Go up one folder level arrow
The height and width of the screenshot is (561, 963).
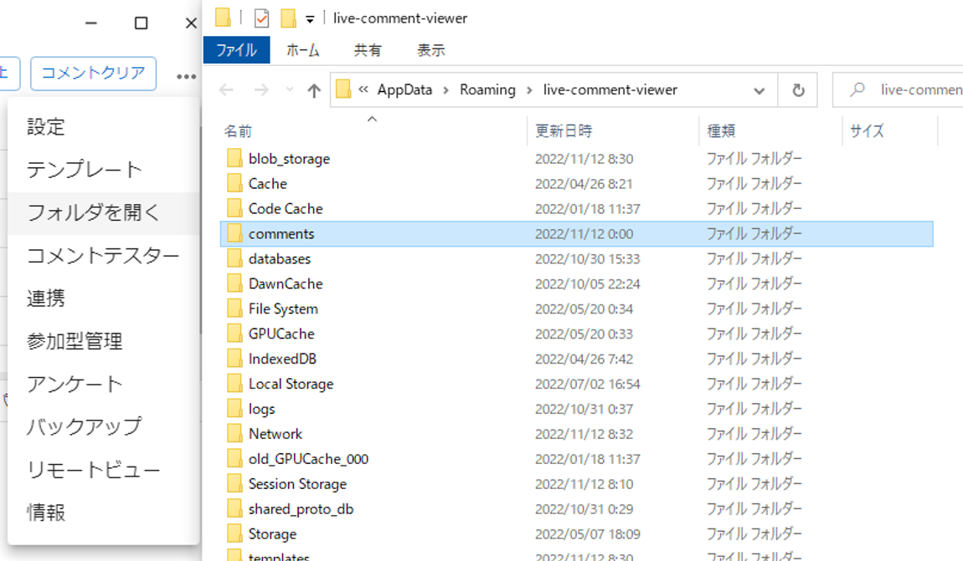click(314, 90)
